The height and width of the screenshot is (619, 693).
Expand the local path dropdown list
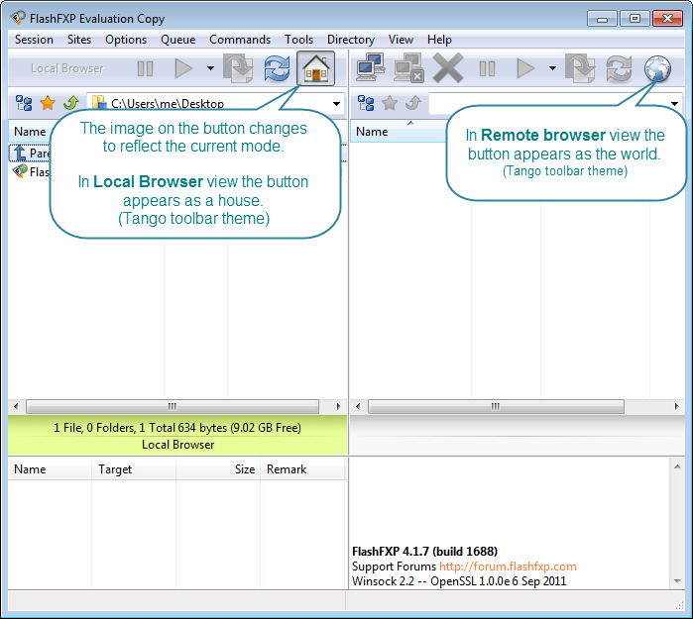336,104
